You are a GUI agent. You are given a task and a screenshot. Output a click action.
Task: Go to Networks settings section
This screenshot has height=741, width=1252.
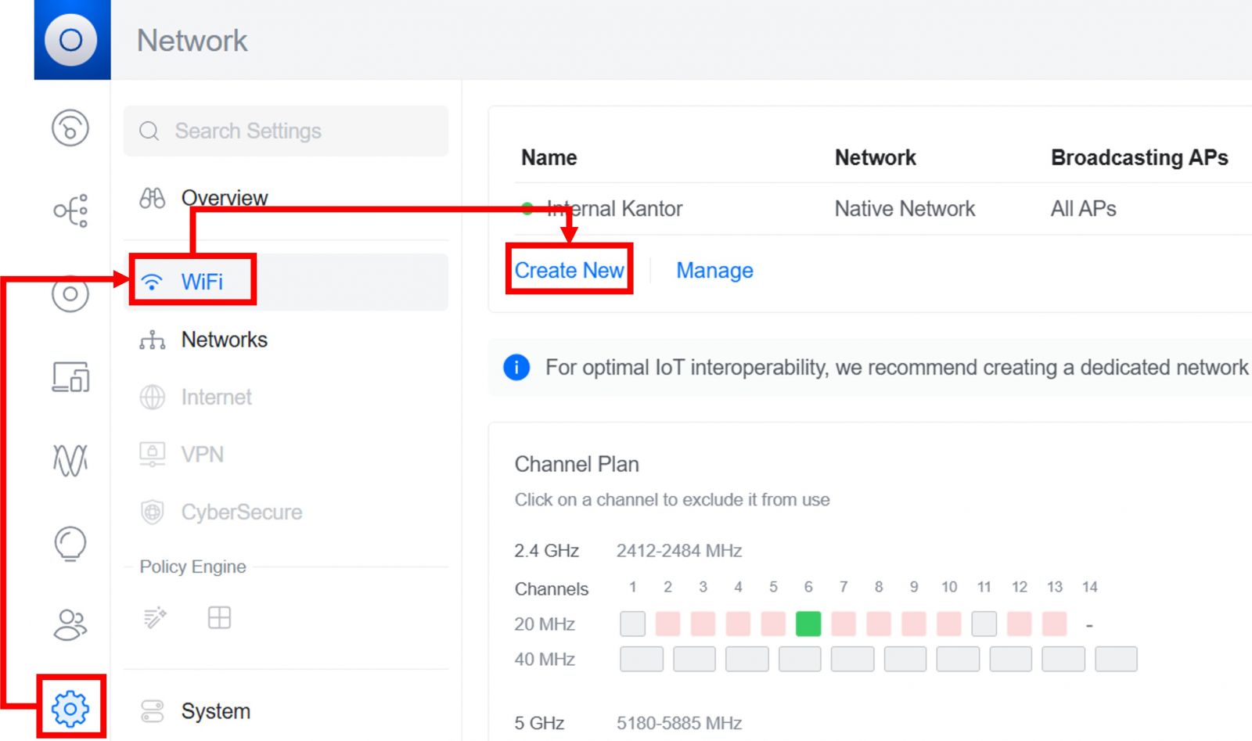tap(224, 340)
